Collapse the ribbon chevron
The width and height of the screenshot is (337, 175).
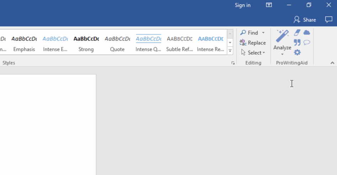332,63
